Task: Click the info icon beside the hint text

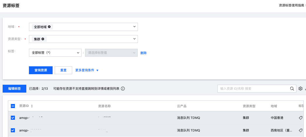Action: point(123,89)
